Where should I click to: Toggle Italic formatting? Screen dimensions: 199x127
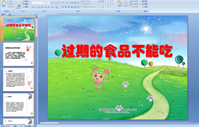pyautogui.click(x=36, y=7)
